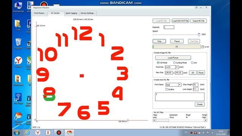The width and height of the screenshot is (242, 136).
Task: Click the Export NC File button
Action: (199, 21)
